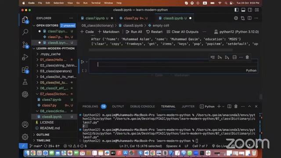Viewport: 281px width, 158px height.
Task: Run the empty notebook cell
Action: [x=83, y=62]
